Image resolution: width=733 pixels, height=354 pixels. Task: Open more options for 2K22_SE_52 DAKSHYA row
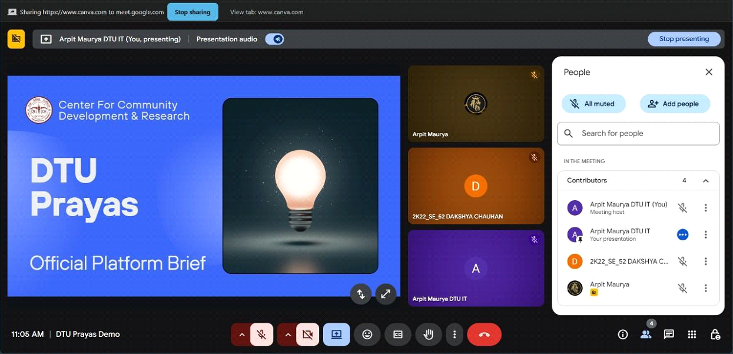(x=706, y=262)
